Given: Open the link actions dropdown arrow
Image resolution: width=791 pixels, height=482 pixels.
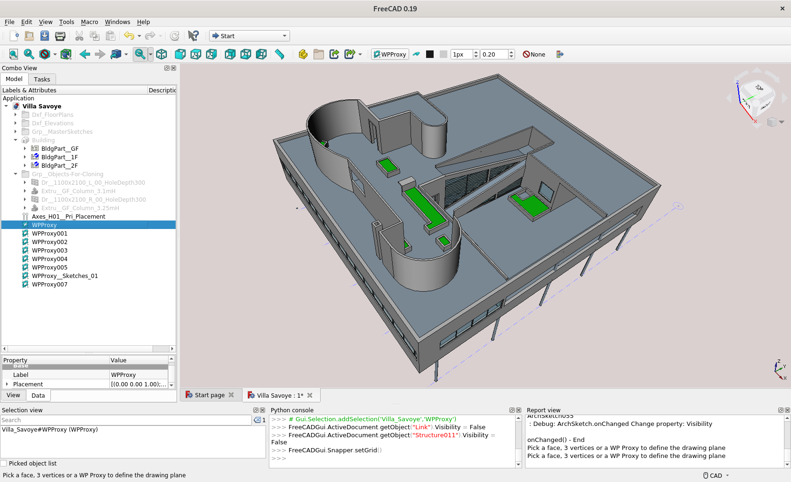Looking at the screenshot, I should (x=360, y=54).
